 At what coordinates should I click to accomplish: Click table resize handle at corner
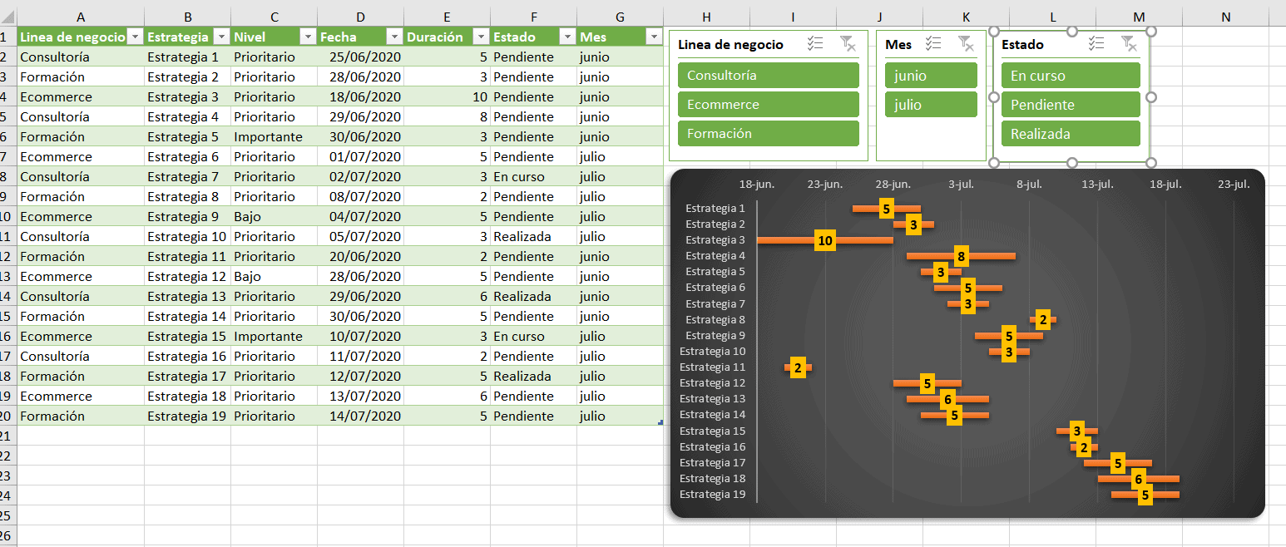pyautogui.click(x=660, y=423)
